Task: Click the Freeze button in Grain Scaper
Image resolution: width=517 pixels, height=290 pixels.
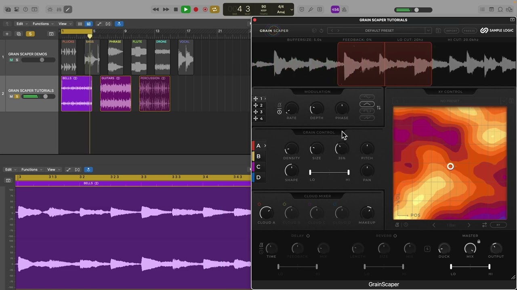Action: pyautogui.click(x=469, y=31)
